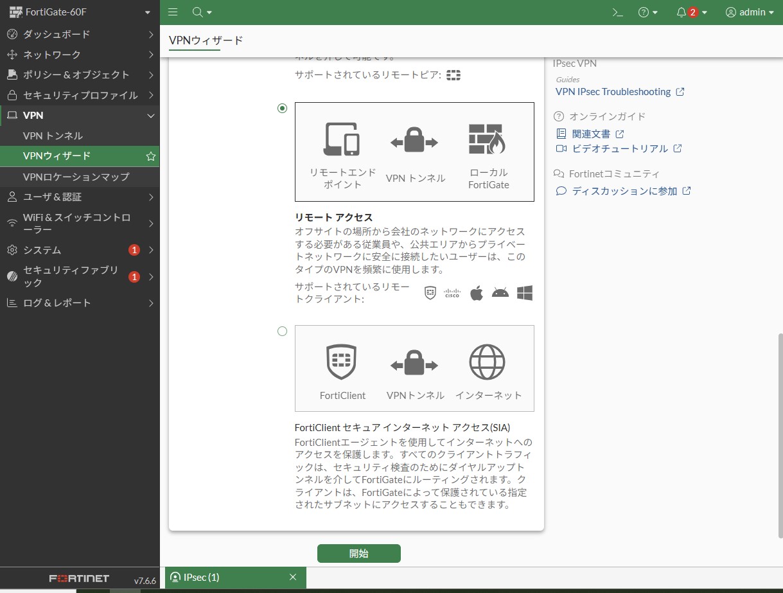This screenshot has height=593, width=783.
Task: Click the favorite star beside VPNウィザード
Action: (150, 156)
